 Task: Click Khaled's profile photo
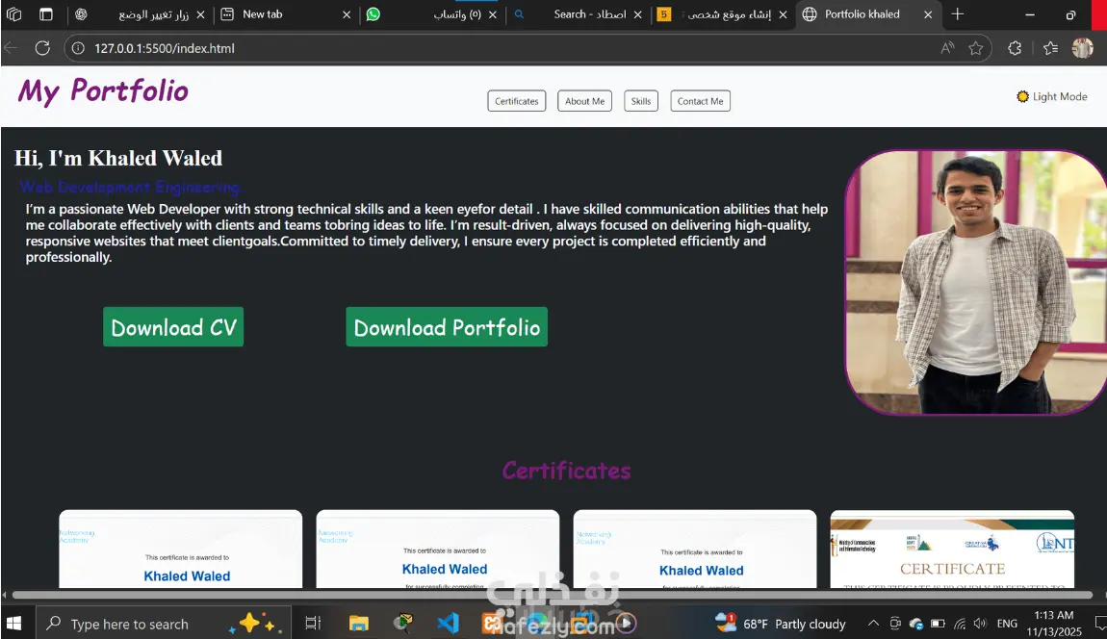point(976,282)
